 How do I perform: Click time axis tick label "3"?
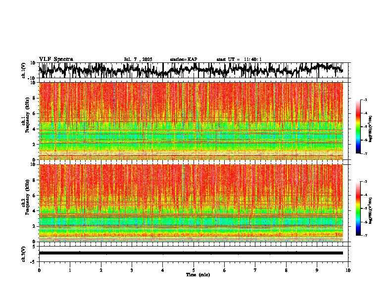132,270
